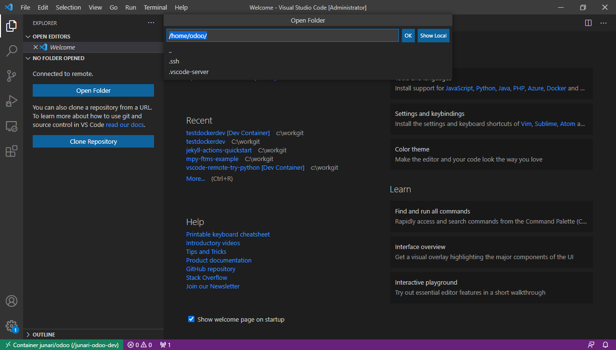Click the remote container status indicator
The image size is (616, 350).
[62, 345]
